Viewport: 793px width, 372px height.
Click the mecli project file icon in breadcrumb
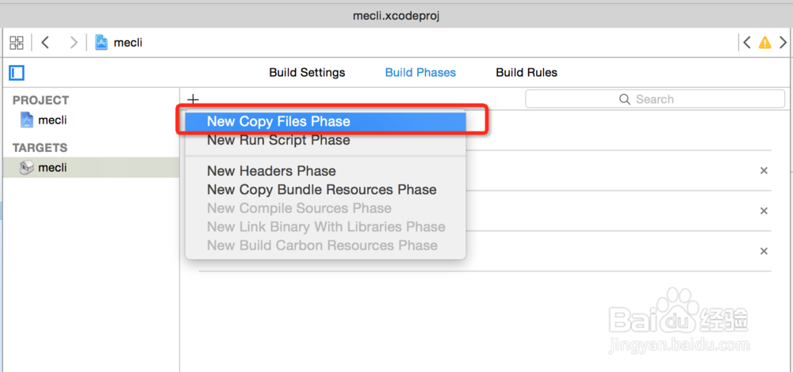[x=102, y=43]
